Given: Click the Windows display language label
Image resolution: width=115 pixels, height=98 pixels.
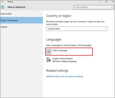Looking at the screenshot, I should point(65,61).
